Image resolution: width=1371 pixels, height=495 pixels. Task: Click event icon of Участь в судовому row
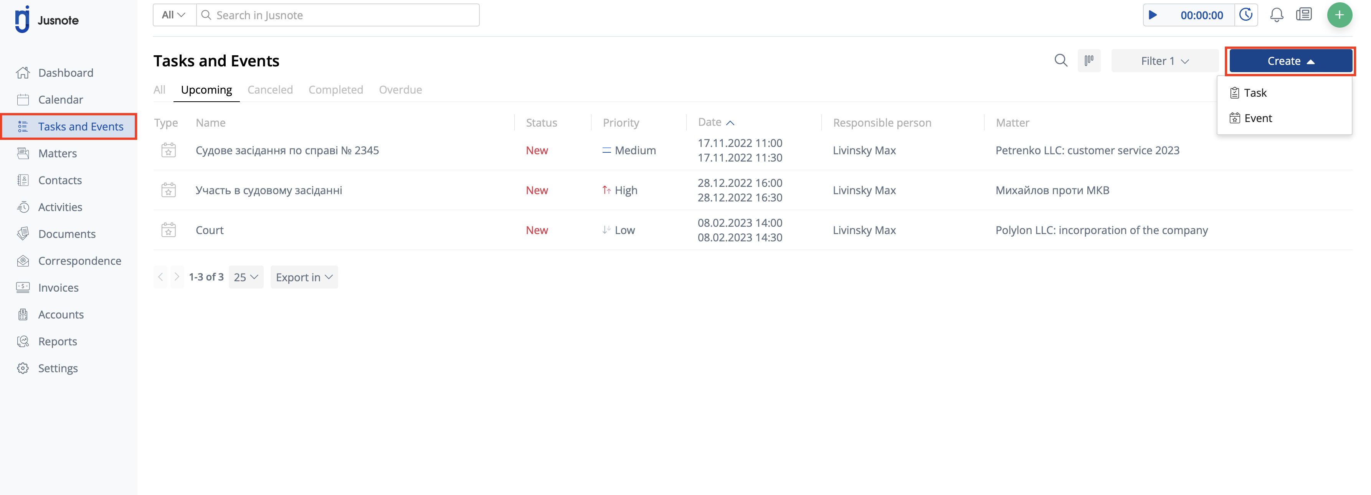tap(168, 190)
